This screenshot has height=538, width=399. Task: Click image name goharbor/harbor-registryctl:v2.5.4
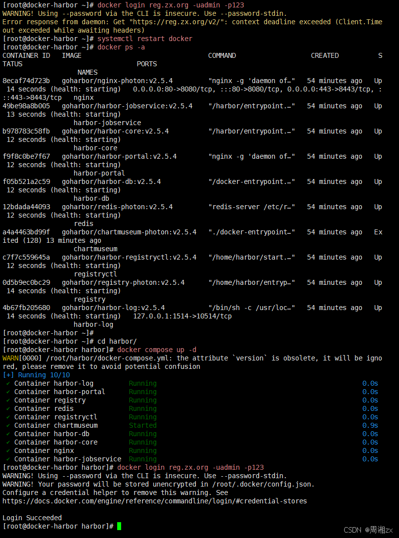click(130, 257)
